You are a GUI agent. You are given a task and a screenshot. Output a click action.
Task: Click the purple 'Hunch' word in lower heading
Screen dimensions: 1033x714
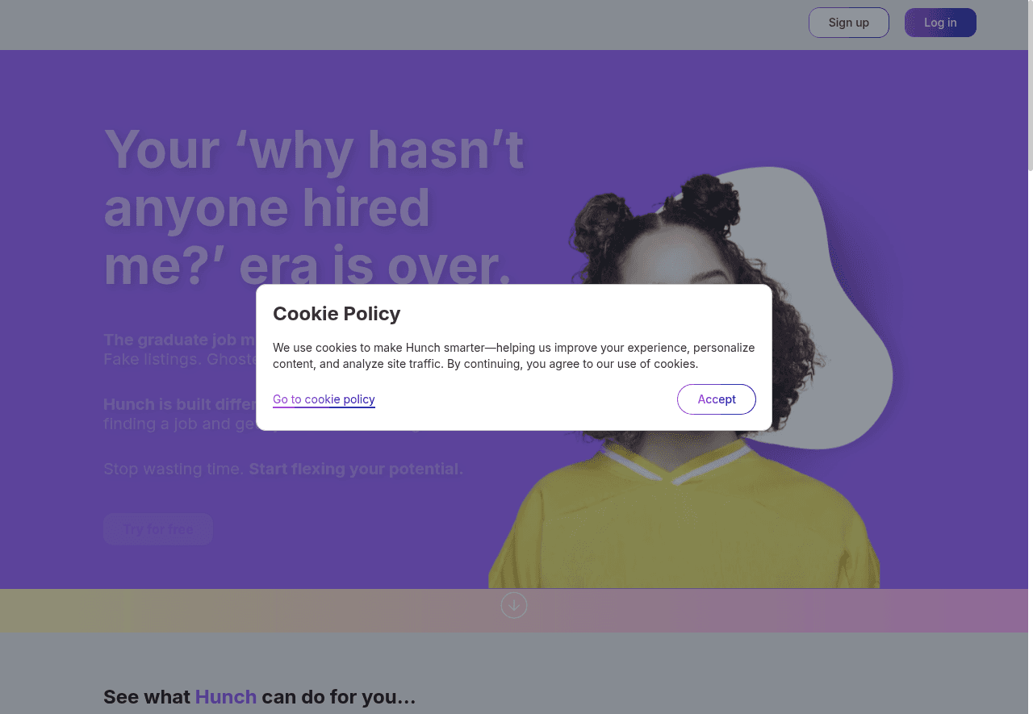pos(226,697)
